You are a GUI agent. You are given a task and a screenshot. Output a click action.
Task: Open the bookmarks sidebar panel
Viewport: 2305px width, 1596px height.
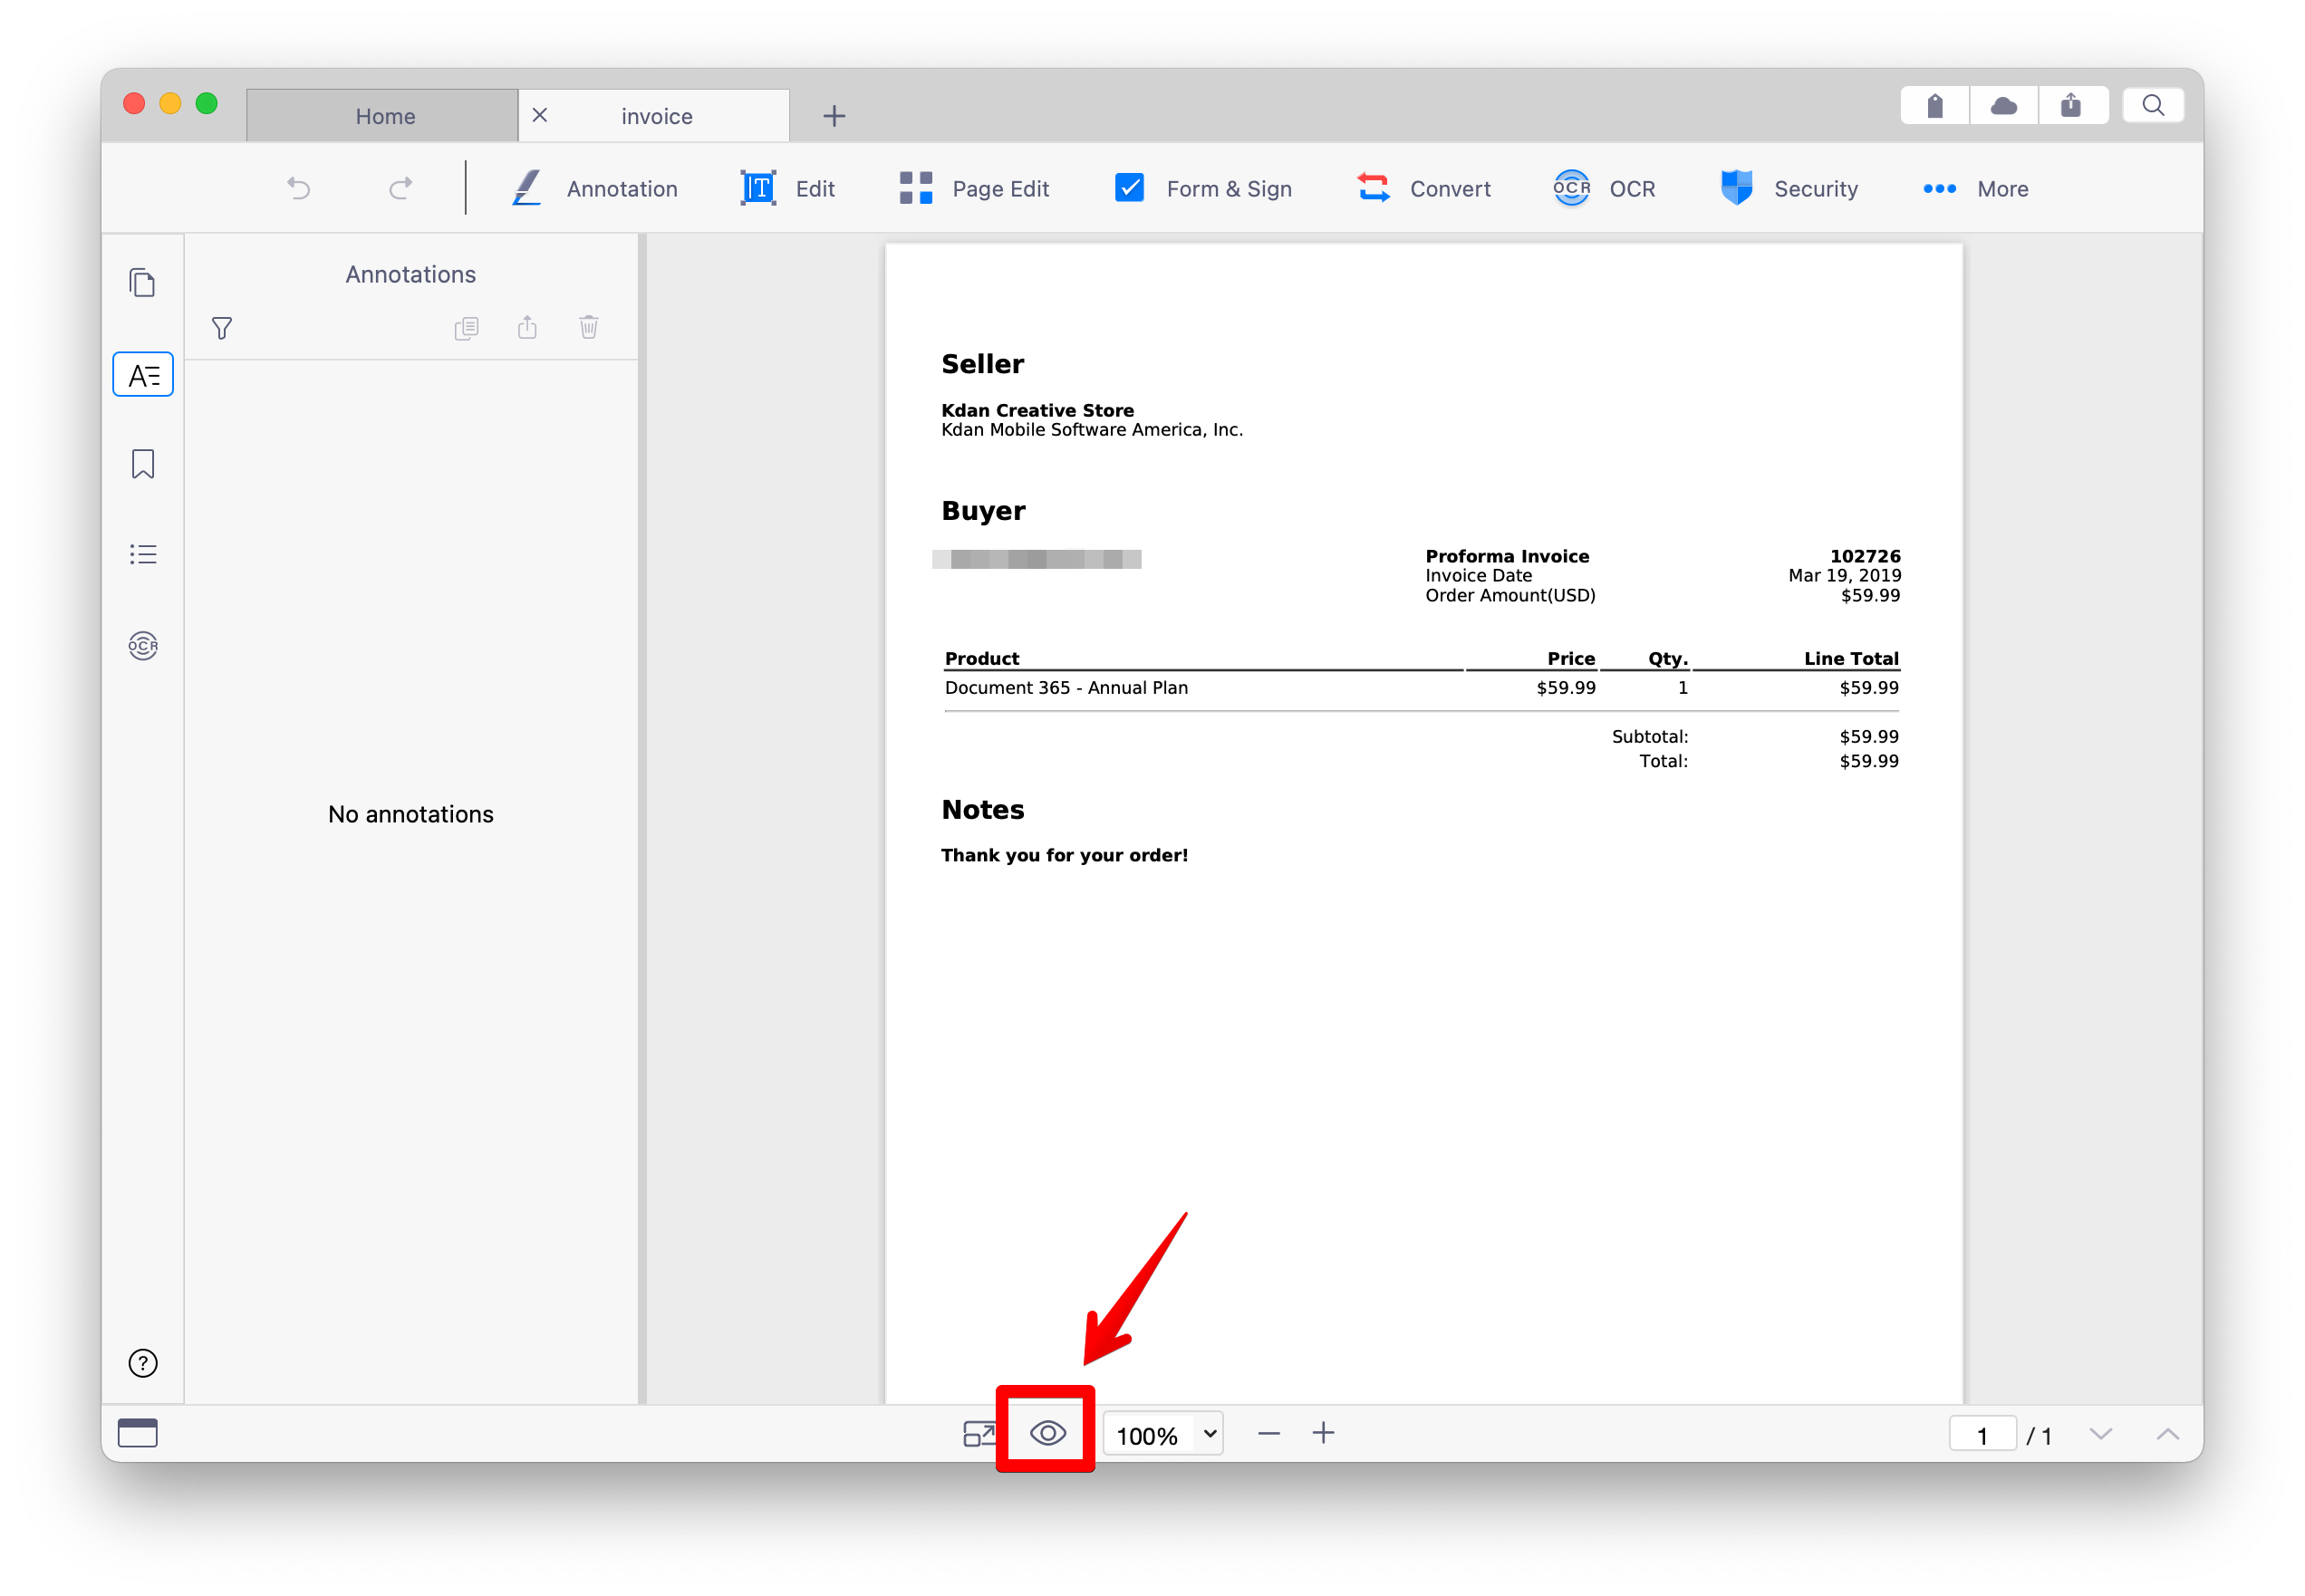[x=143, y=464]
